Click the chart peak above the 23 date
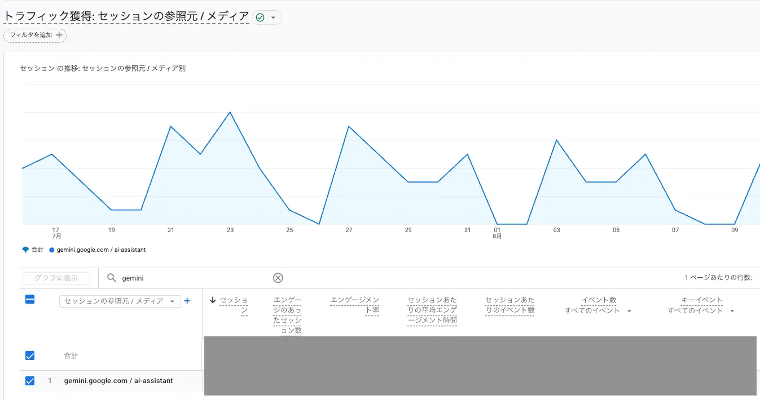Screen dimensions: 760x400 230,112
